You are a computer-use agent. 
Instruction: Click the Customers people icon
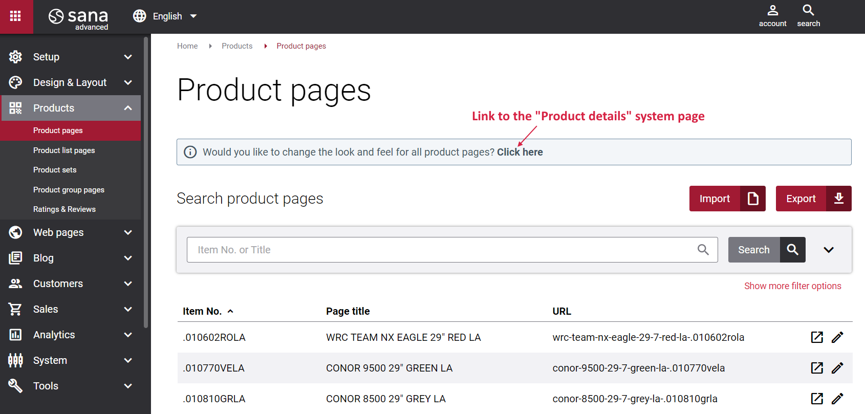pos(15,284)
